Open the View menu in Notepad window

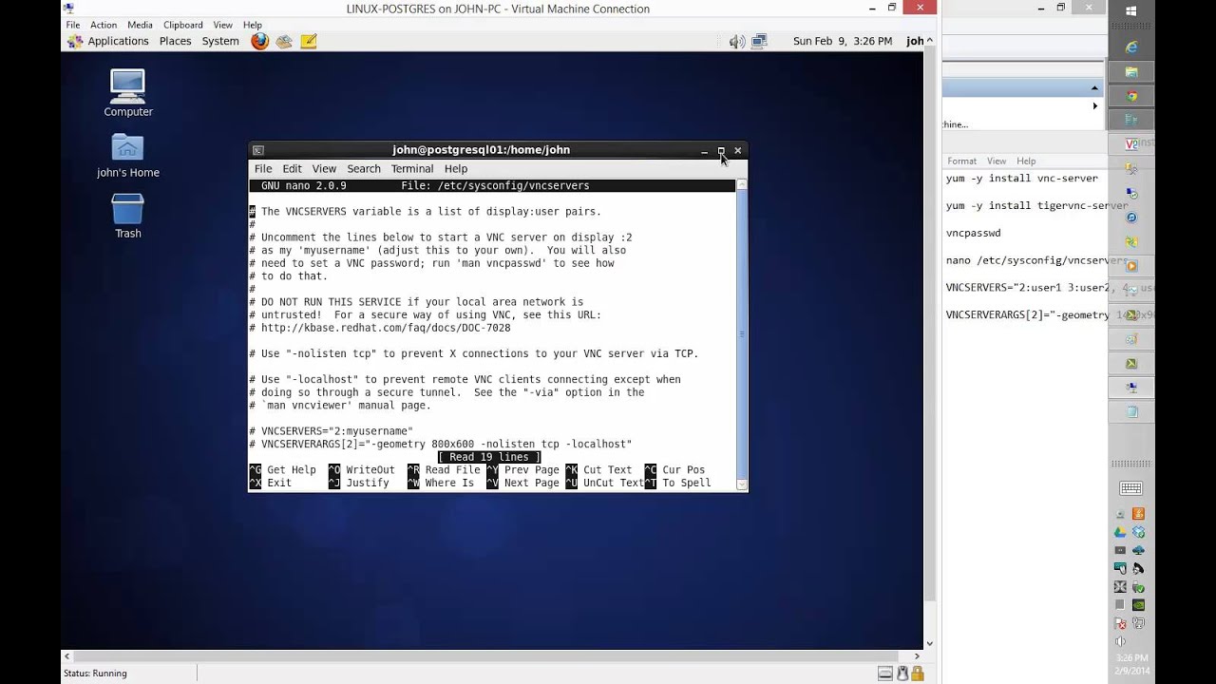coord(997,161)
